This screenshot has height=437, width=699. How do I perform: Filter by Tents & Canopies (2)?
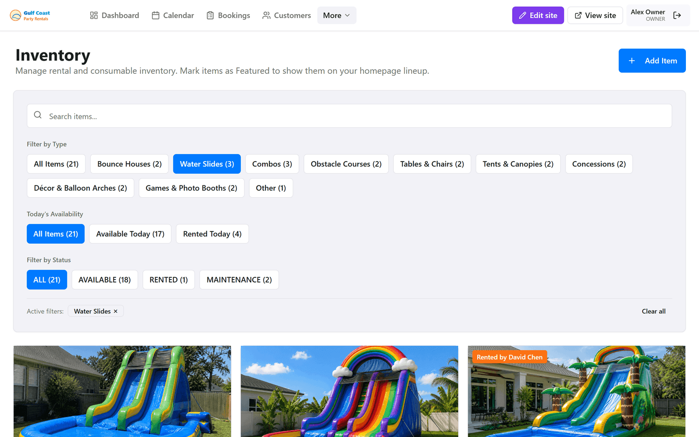[518, 164]
